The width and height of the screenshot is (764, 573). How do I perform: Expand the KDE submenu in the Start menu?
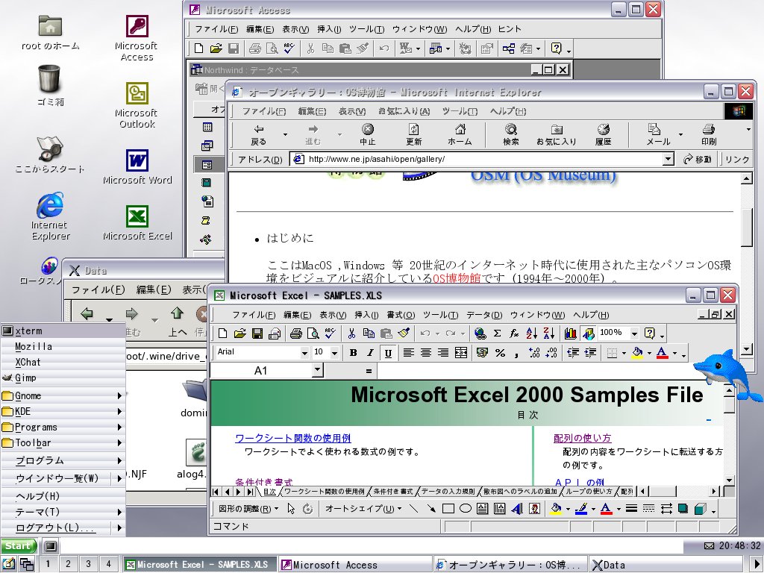point(63,412)
